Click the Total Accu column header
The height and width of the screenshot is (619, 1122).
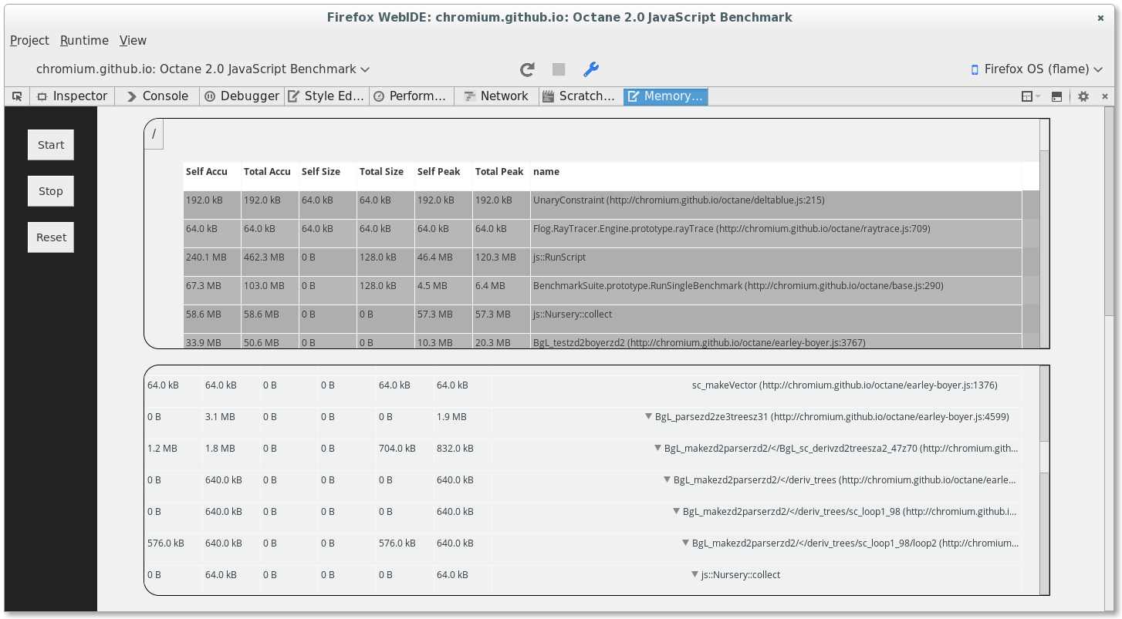(x=267, y=172)
